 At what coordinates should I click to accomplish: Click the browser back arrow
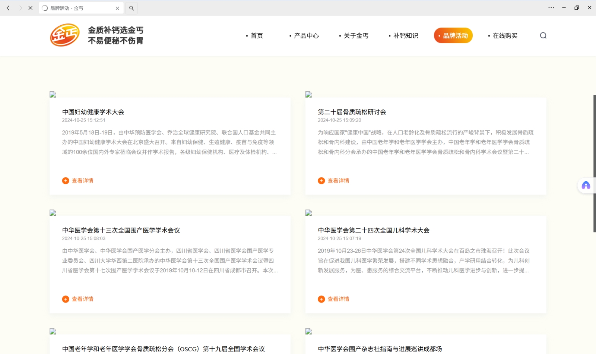click(8, 7)
